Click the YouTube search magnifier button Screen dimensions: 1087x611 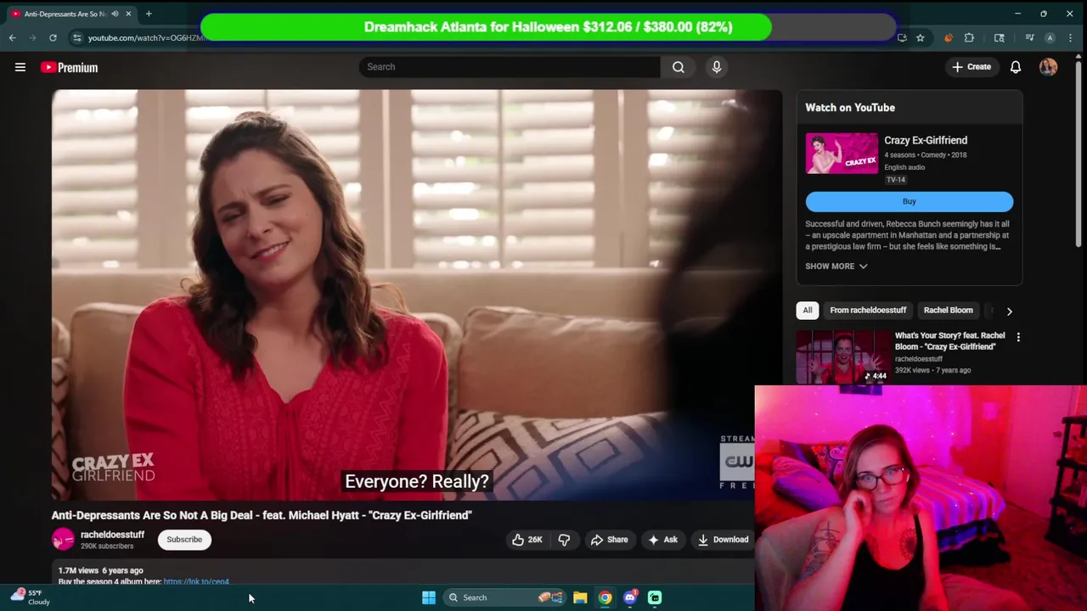coord(679,67)
